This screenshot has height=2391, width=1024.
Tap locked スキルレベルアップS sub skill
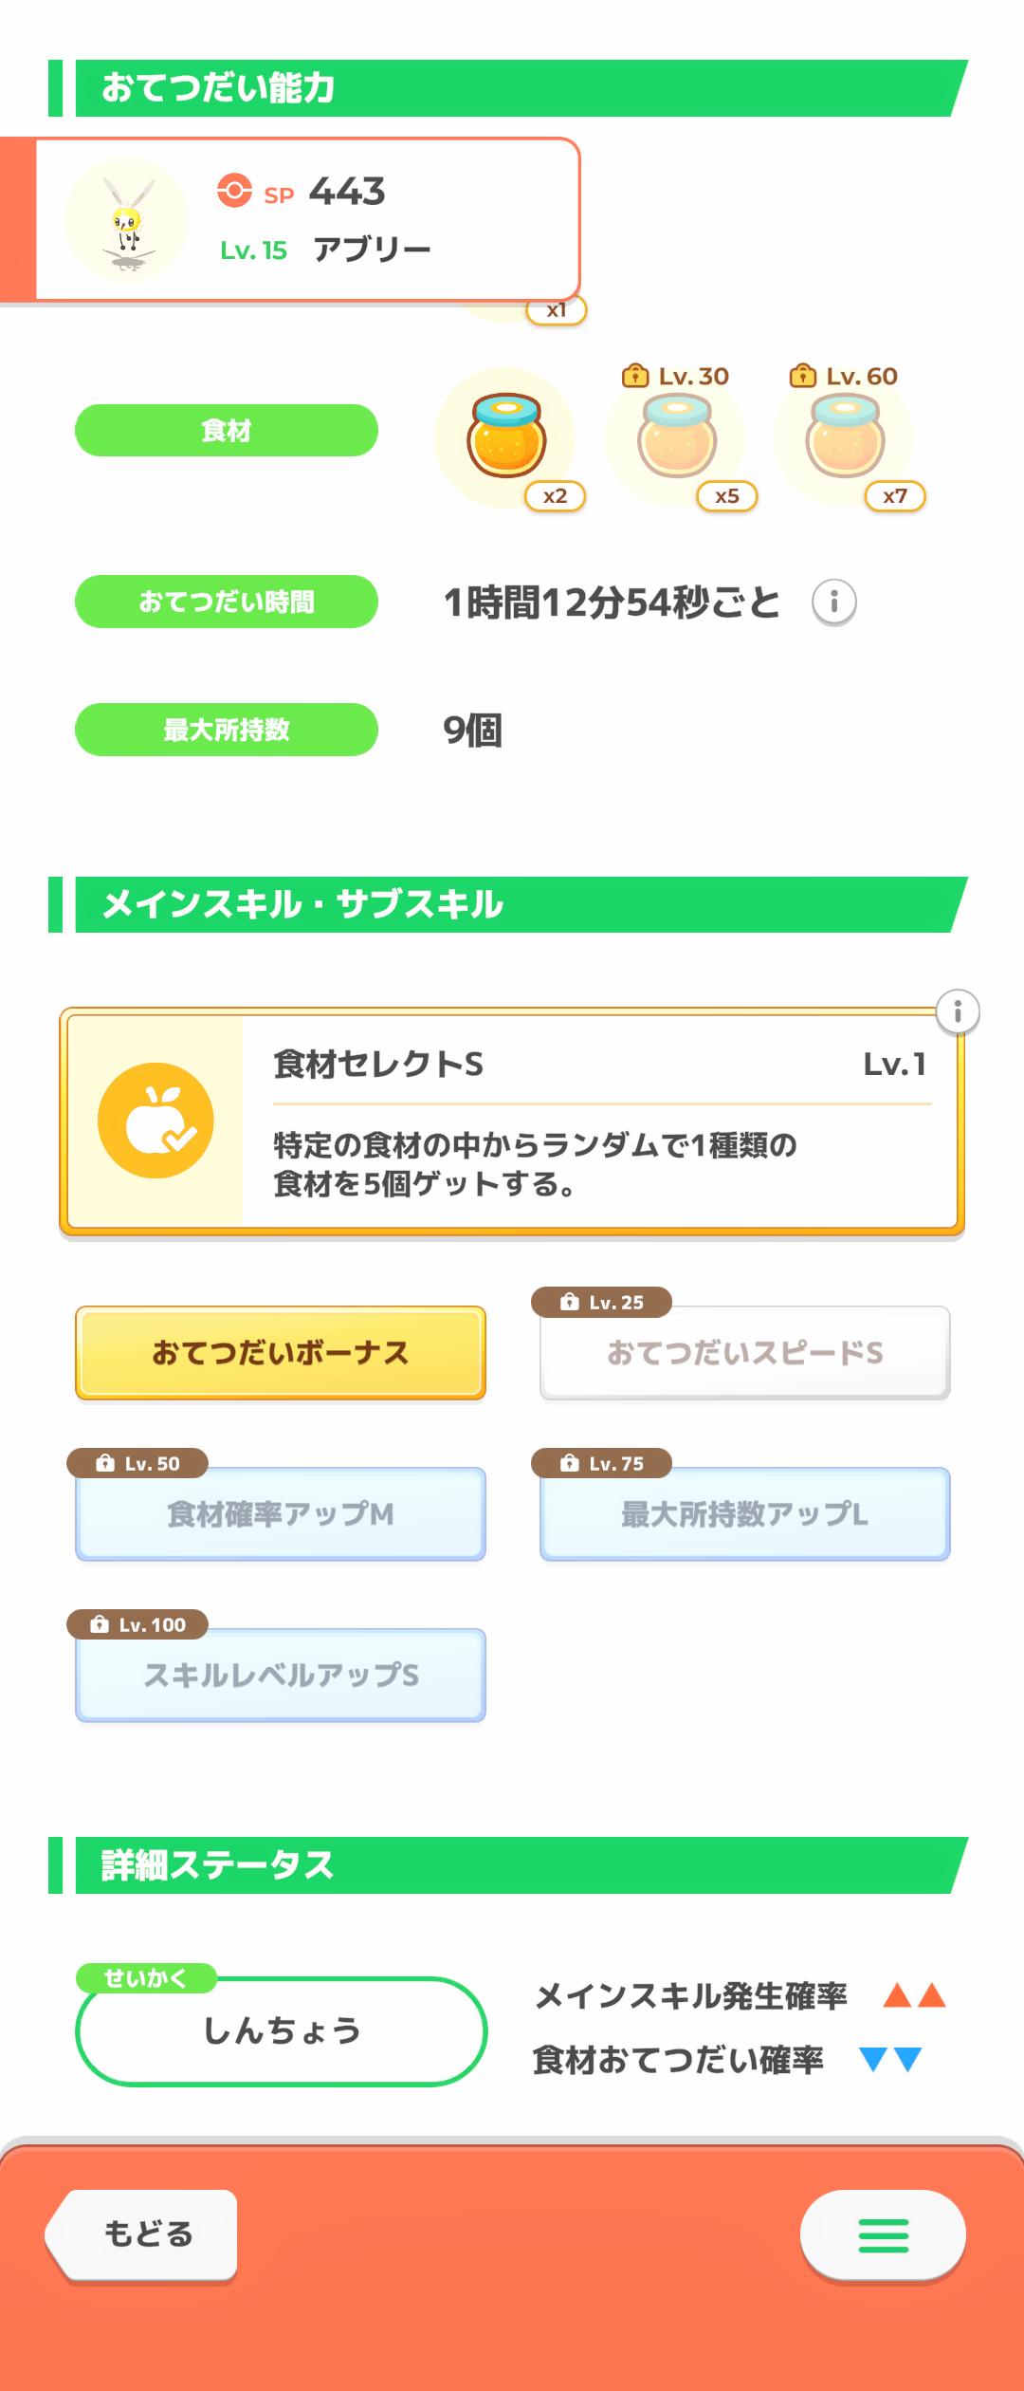tap(281, 1676)
